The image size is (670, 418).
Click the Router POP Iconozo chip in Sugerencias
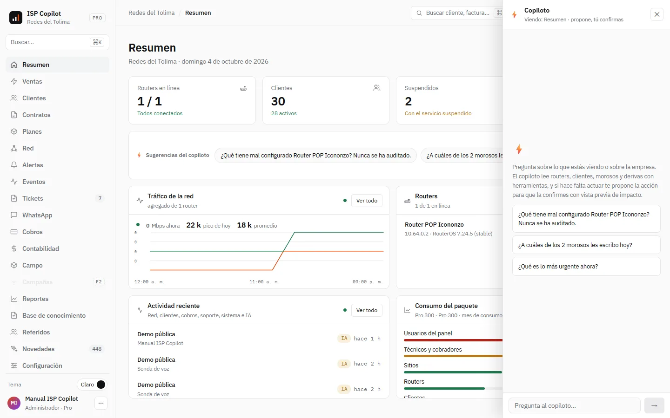click(315, 156)
